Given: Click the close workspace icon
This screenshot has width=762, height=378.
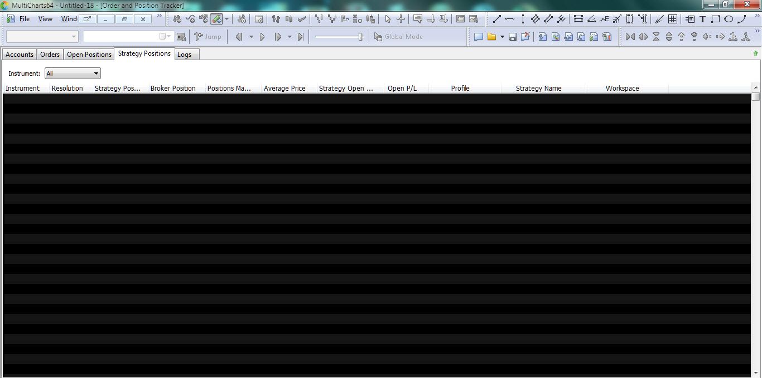Looking at the screenshot, I should [525, 37].
